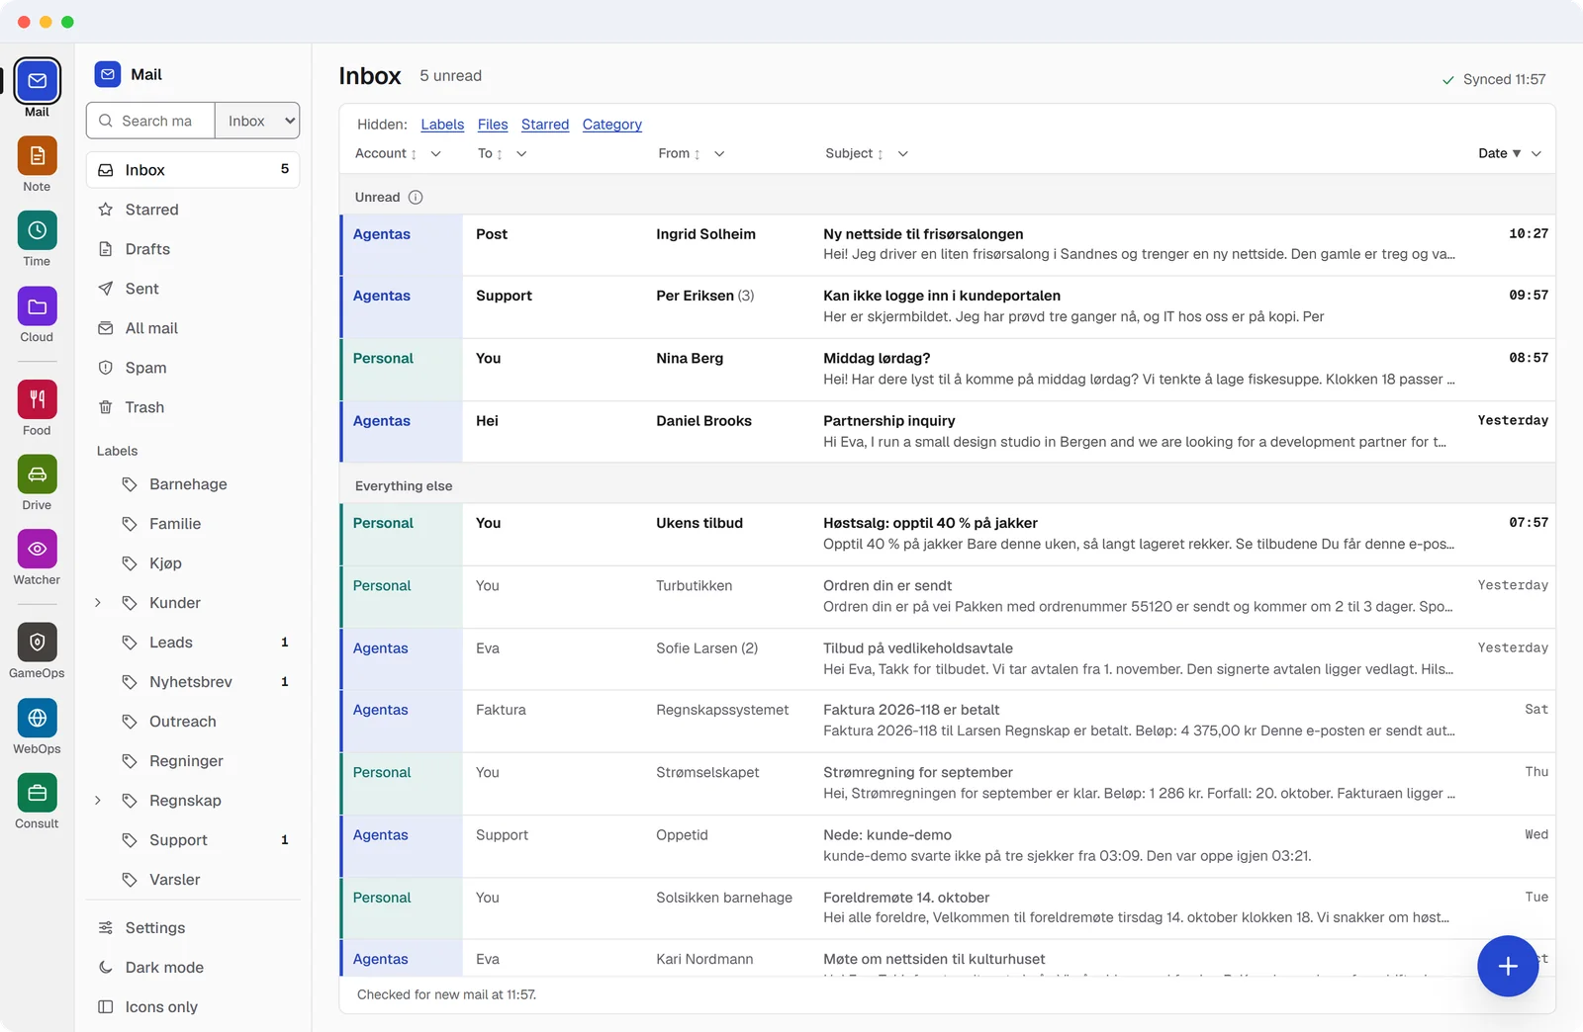The image size is (1583, 1032).
Task: Open the Consult app icon
Action: (x=37, y=793)
